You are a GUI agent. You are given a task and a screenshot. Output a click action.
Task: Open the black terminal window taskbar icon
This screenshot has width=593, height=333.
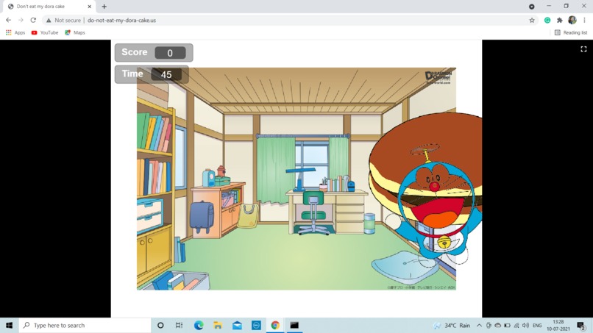294,325
